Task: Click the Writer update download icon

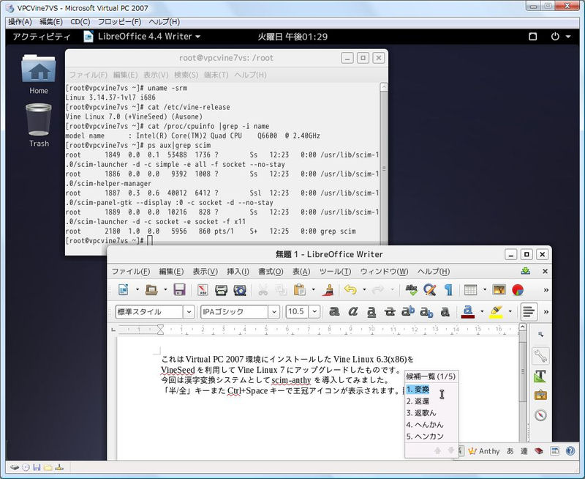Action: pyautogui.click(x=526, y=271)
